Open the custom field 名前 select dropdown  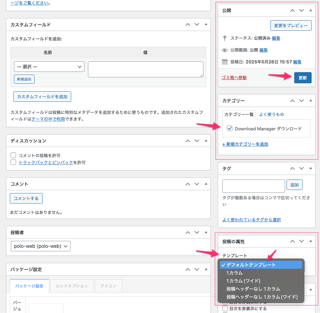coord(49,67)
